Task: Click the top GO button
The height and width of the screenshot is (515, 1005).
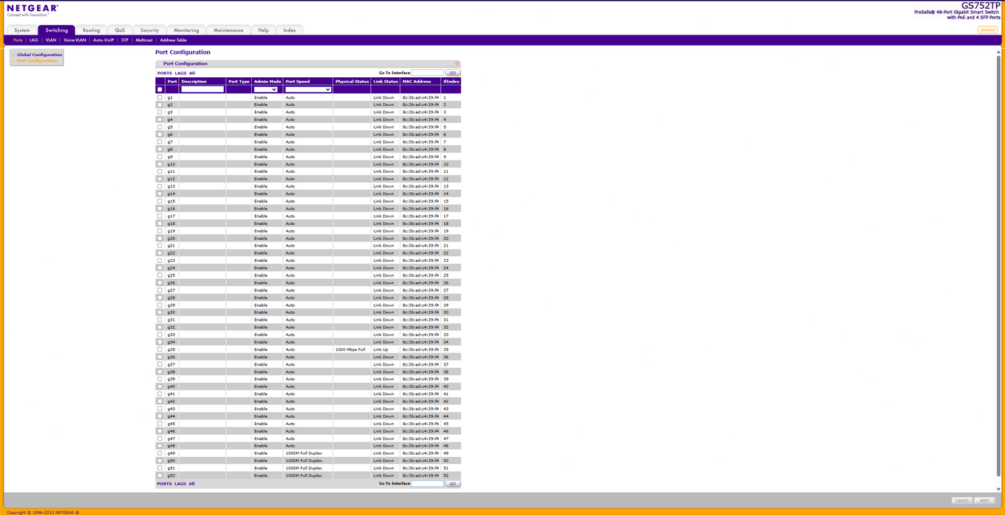Action: [453, 73]
